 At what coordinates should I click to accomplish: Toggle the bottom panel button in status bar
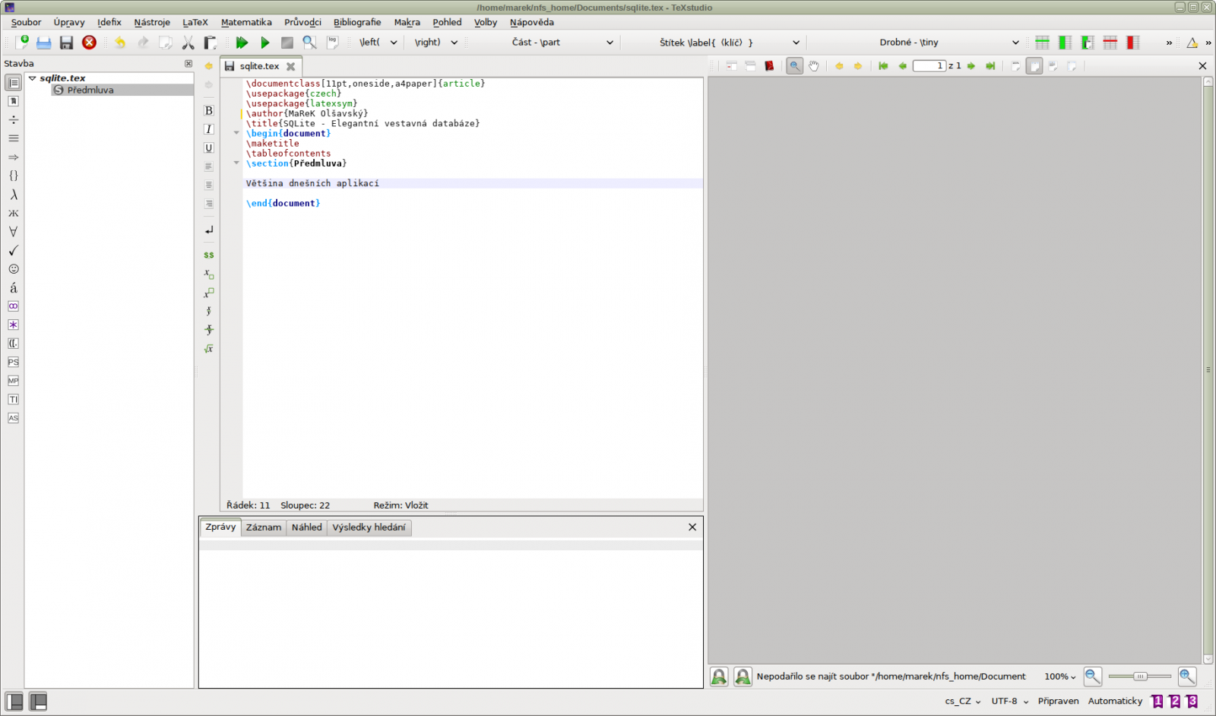(38, 702)
